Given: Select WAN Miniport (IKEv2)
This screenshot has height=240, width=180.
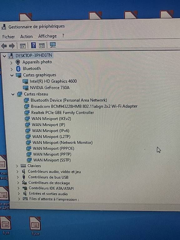Looking at the screenshot, I should click(51, 119).
